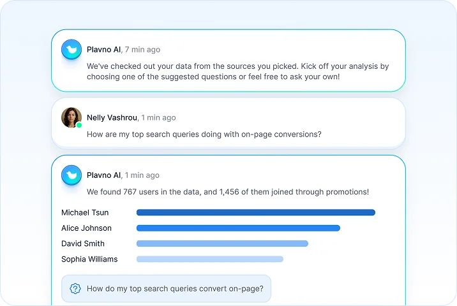Screen dimensions: 457x306
Task: Click the Michael Tsun bar
Action: (x=255, y=213)
